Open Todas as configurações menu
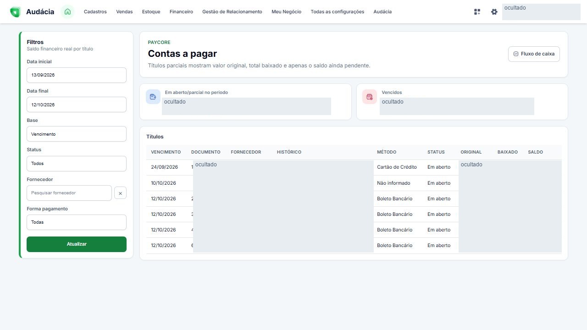 click(338, 12)
